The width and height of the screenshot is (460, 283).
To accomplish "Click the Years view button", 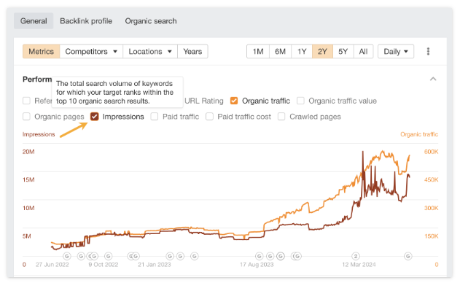I will 192,51.
